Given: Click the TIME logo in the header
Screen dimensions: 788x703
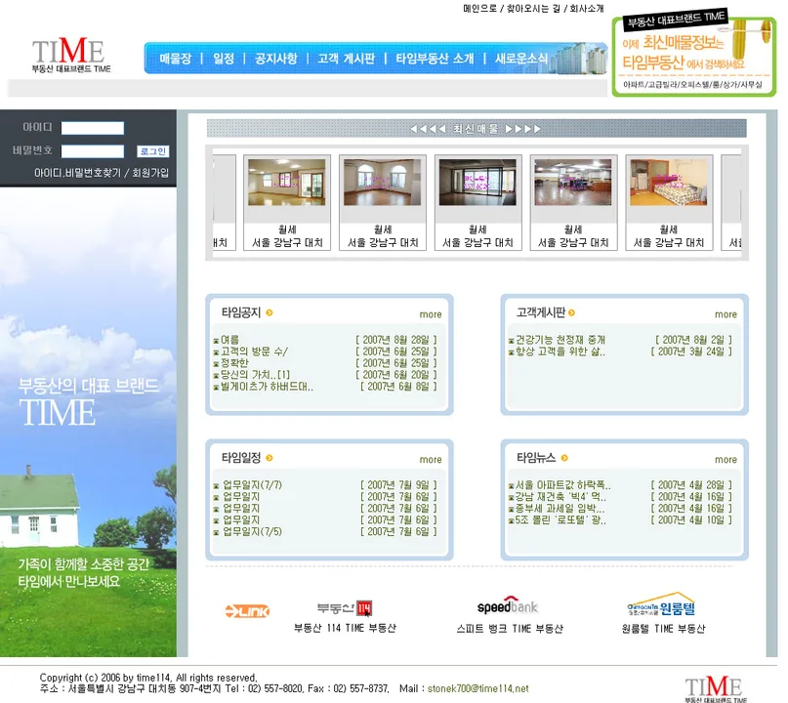Looking at the screenshot, I should [71, 56].
